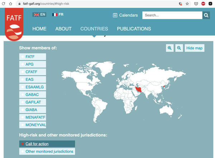215x158 pixels.
Task: Select the MENAFATF members option
Action: click(x=33, y=117)
